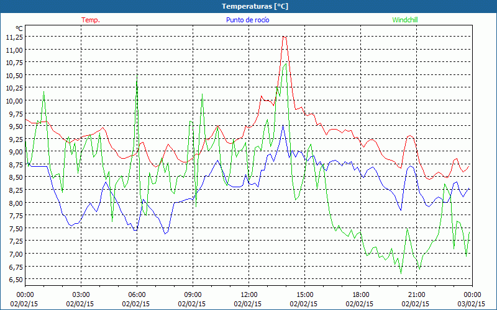497x310 pixels.
Task: Click the 03/02/15 date label
Action: [472, 304]
